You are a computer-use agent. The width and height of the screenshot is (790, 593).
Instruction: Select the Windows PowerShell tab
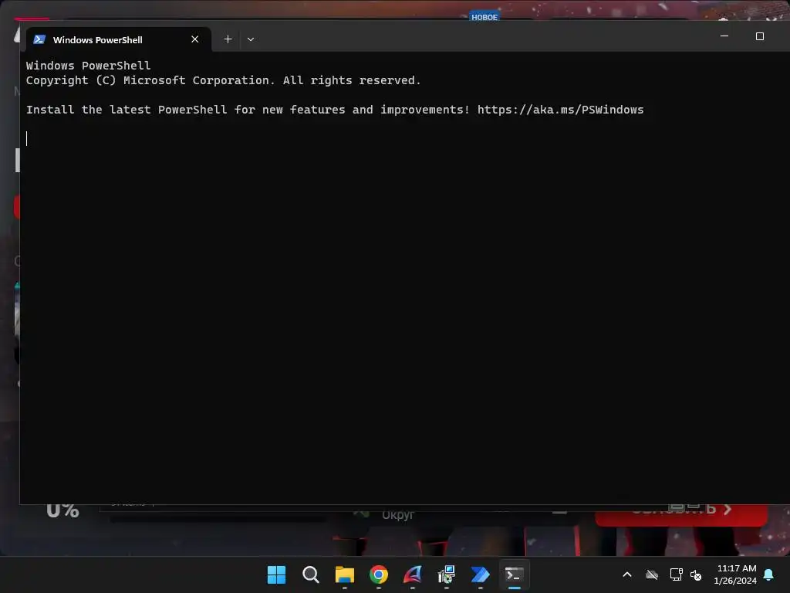click(x=118, y=39)
